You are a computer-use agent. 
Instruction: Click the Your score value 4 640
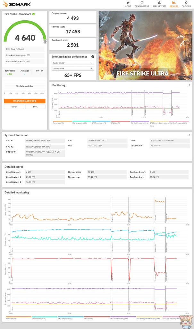pos(10,74)
